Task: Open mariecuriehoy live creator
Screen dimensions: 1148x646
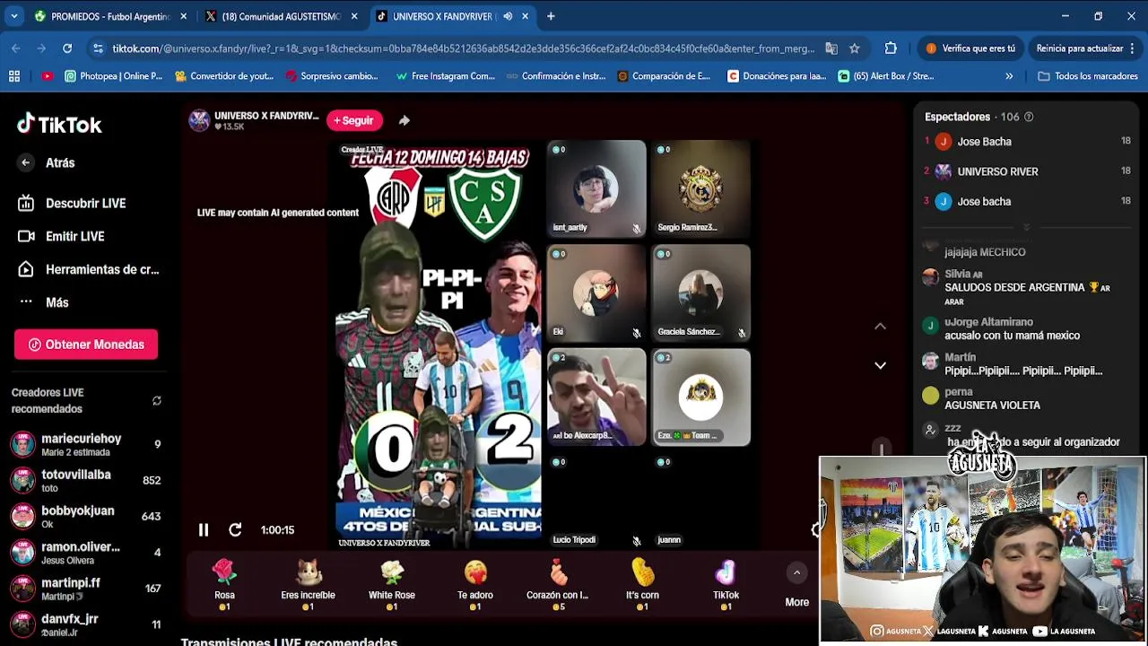Action: point(85,444)
